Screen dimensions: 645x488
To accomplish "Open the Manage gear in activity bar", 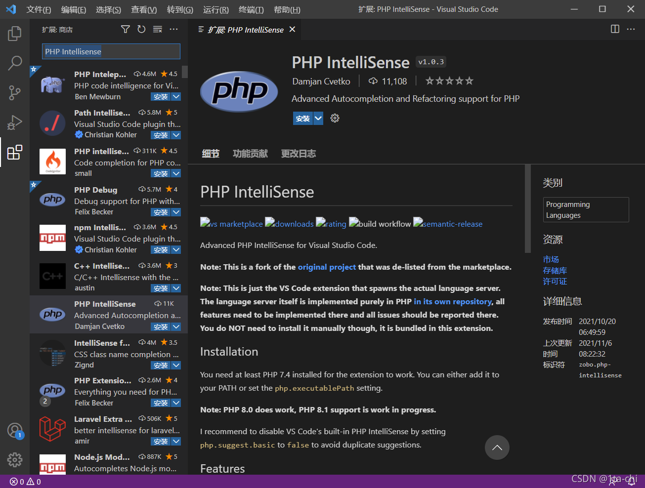I will 15,460.
